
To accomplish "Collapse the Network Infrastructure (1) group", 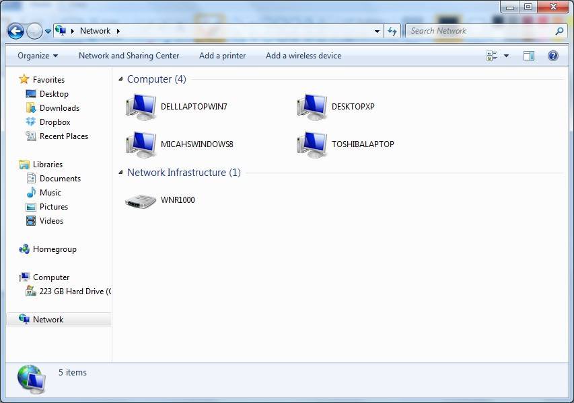I will pos(120,173).
